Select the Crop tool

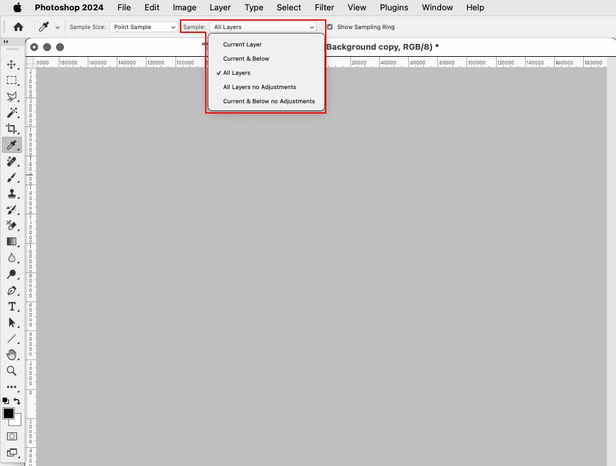12,128
